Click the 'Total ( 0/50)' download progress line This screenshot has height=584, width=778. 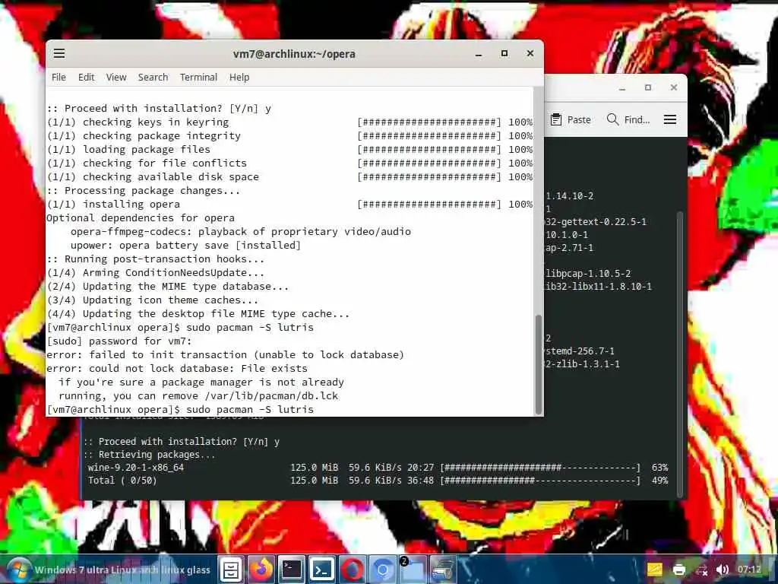[378, 481]
